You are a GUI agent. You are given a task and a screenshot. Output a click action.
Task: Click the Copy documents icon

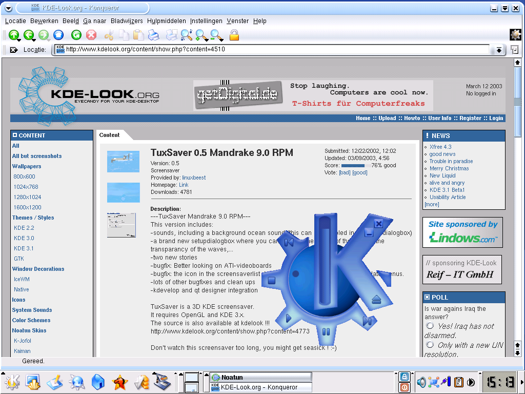pyautogui.click(x=124, y=35)
